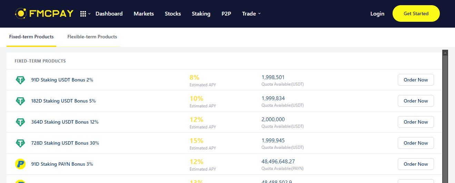Click the FIXED-TERM PRODUCTS section heading

[x=40, y=61]
